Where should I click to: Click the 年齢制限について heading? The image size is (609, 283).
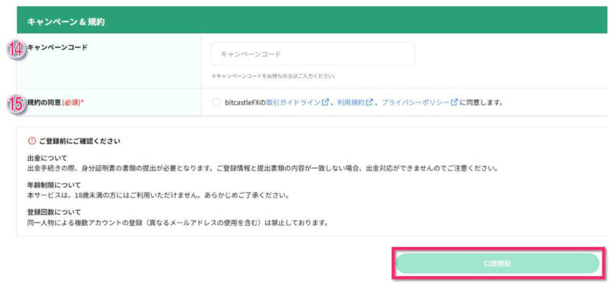[54, 185]
